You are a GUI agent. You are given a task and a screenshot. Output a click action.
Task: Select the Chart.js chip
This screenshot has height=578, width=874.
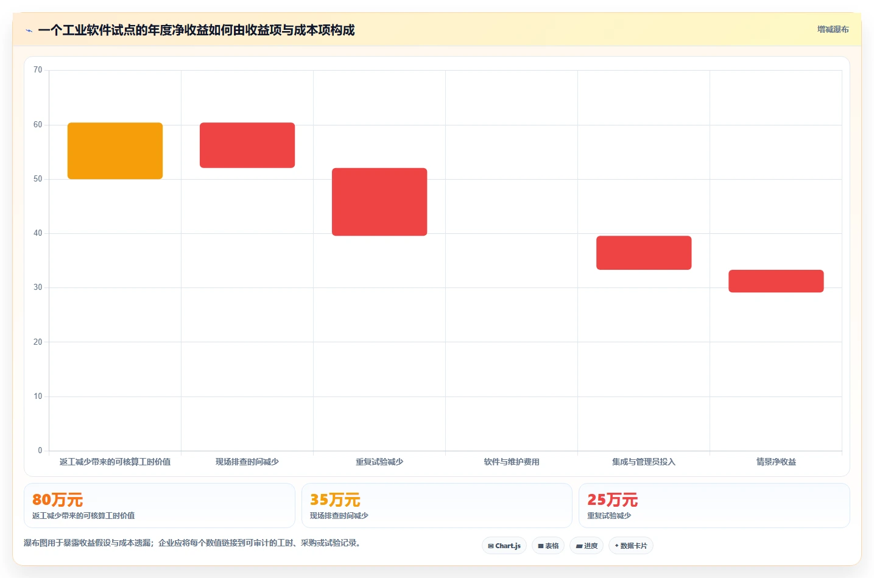point(504,546)
